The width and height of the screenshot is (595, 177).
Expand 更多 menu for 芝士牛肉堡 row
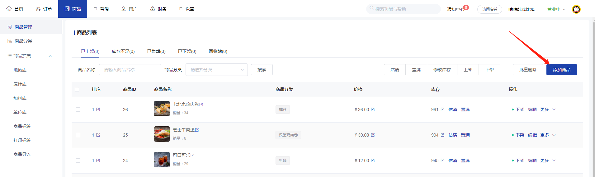548,135
